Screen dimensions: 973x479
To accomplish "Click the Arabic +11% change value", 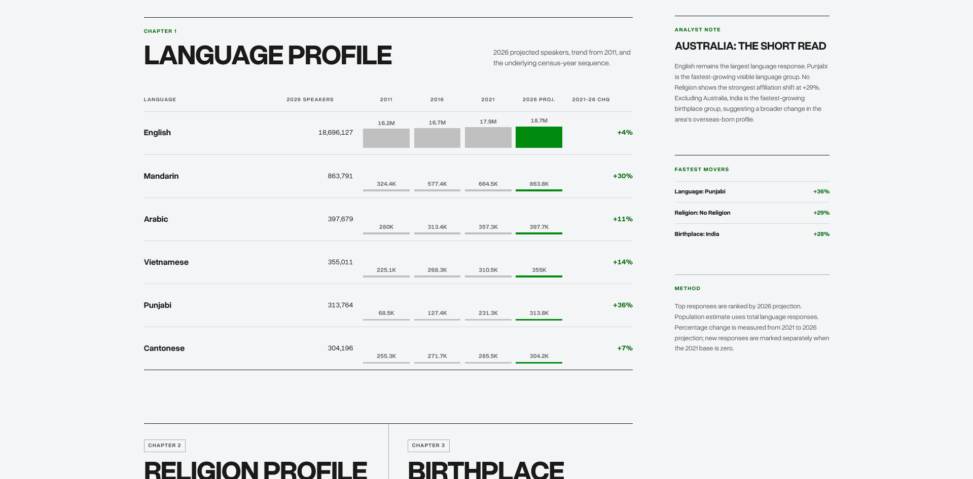I will (623, 219).
